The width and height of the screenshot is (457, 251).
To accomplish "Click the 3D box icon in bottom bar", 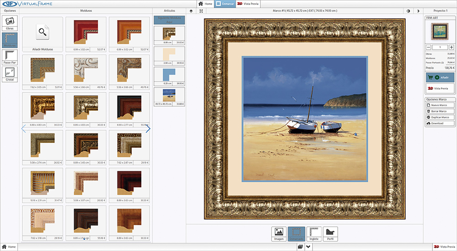I will coord(301,246).
